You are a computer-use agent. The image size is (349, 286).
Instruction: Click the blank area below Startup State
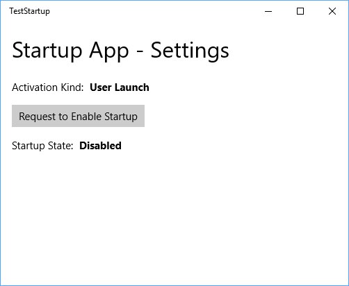click(x=174, y=217)
